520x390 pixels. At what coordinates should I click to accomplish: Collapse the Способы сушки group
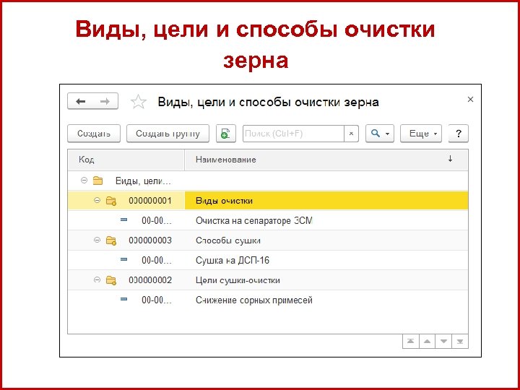coord(97,240)
